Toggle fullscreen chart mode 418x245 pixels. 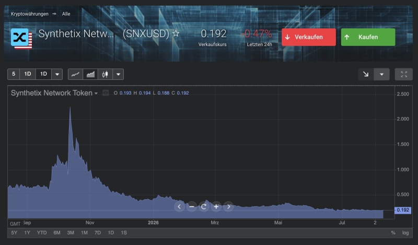404,74
